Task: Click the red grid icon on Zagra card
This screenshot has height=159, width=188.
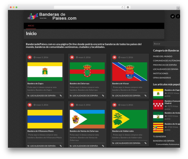Action: pyautogui.click(x=30, y=58)
